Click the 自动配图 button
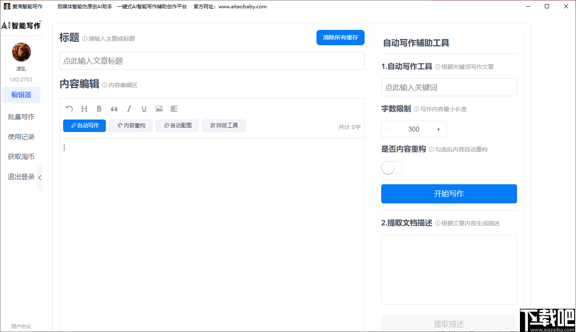Screen dimensions: 576x332 [177, 125]
